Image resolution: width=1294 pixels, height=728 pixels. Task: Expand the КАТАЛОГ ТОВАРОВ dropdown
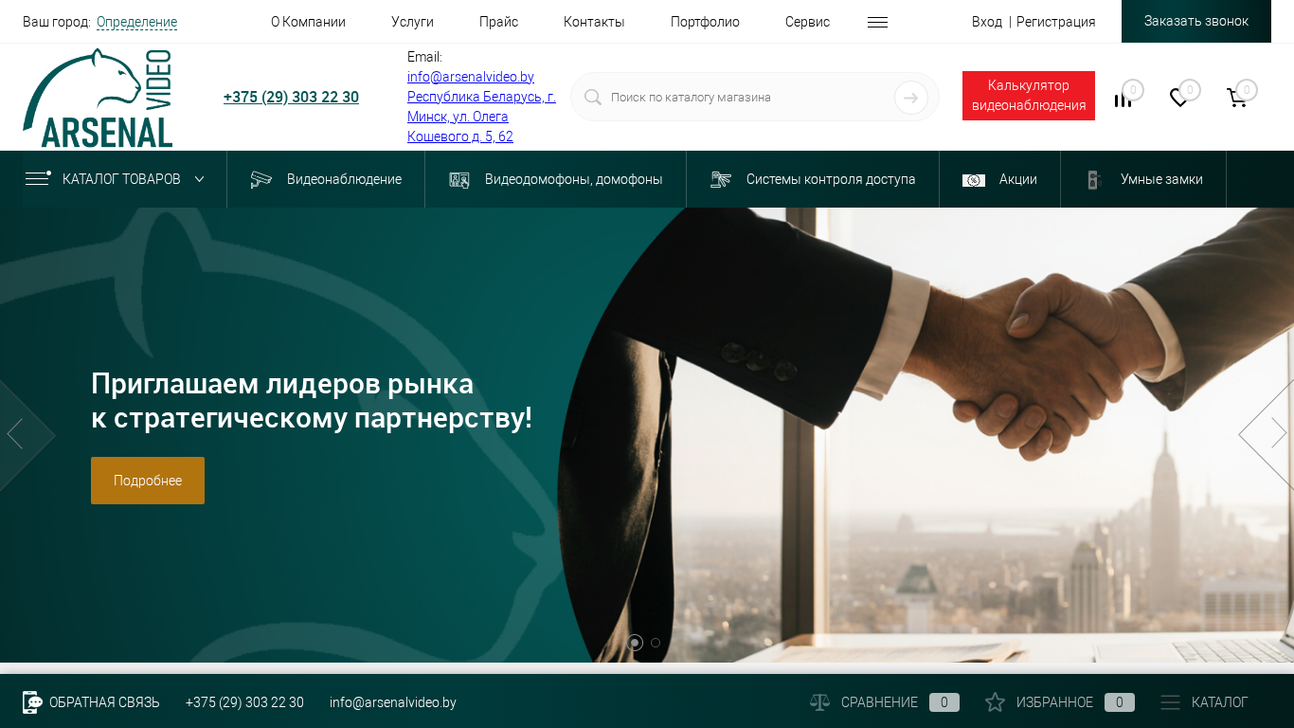click(115, 179)
